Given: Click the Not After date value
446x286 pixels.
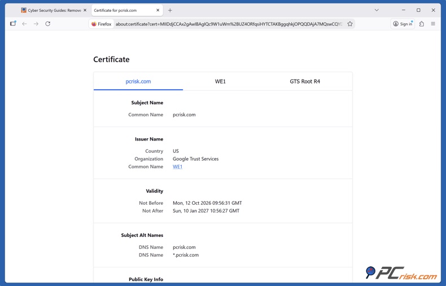Looking at the screenshot, I should point(206,210).
